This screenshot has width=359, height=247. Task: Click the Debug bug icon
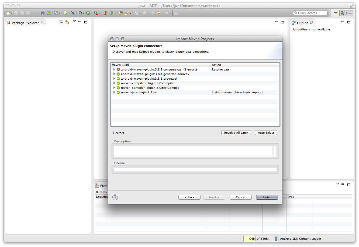80,13
